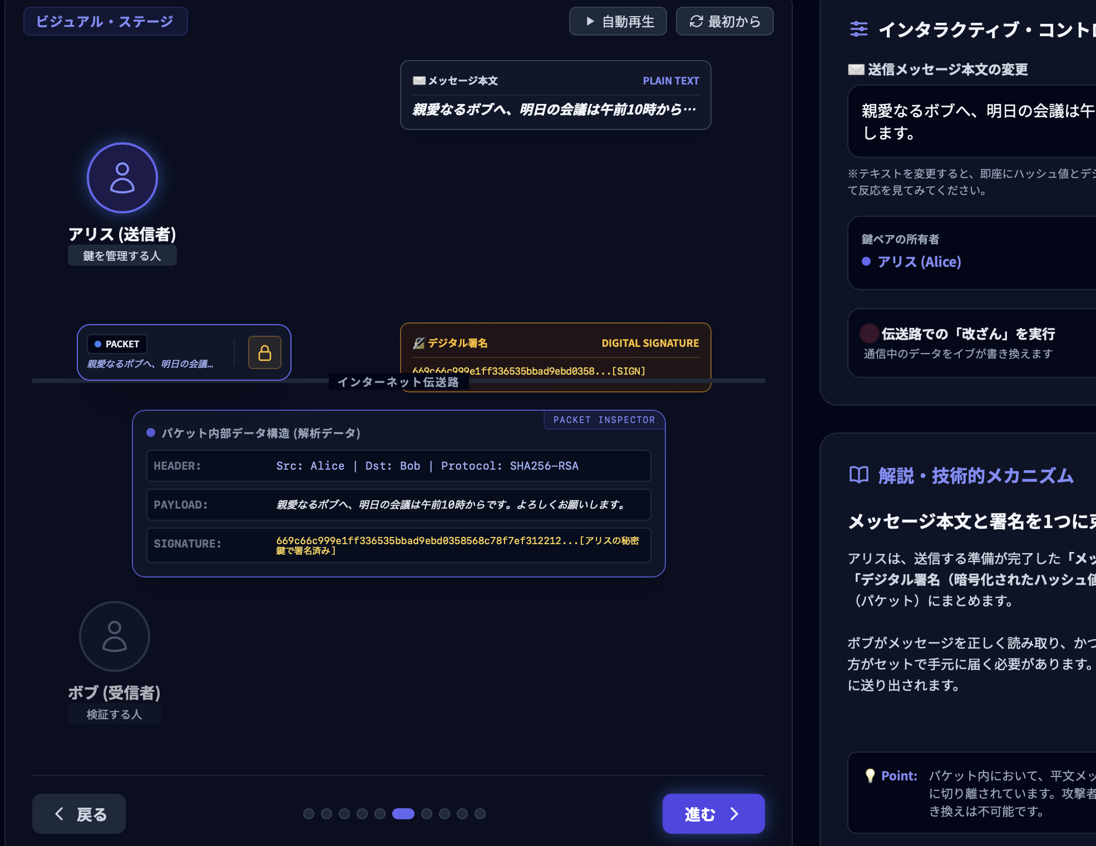Image resolution: width=1096 pixels, height=846 pixels.
Task: Click the lightbulb Point icon
Action: [x=870, y=775]
